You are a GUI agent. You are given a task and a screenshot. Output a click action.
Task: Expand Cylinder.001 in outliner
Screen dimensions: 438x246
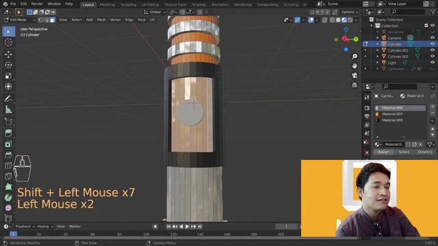click(x=377, y=50)
